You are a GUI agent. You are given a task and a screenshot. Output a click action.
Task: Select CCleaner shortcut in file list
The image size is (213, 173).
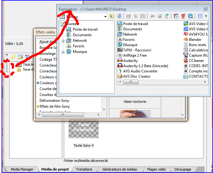coord(194,61)
